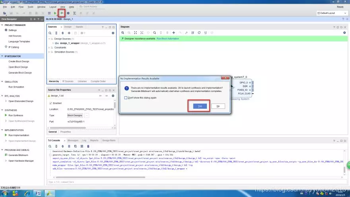
Task: Switch to the Messages tab
Action: pos(73,140)
